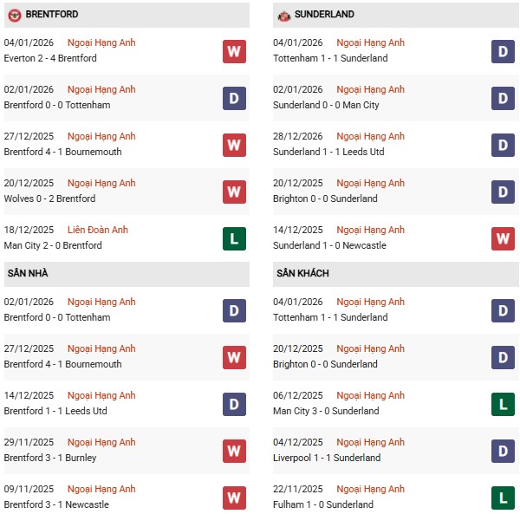This screenshot has height=514, width=520.
Task: Click the SUNDERLAND team header title
Action: 324,15
